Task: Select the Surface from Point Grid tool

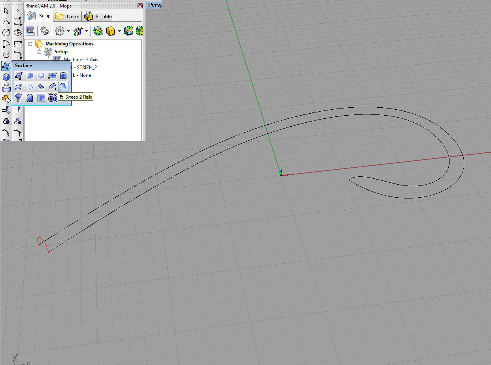Action: pyautogui.click(x=52, y=98)
